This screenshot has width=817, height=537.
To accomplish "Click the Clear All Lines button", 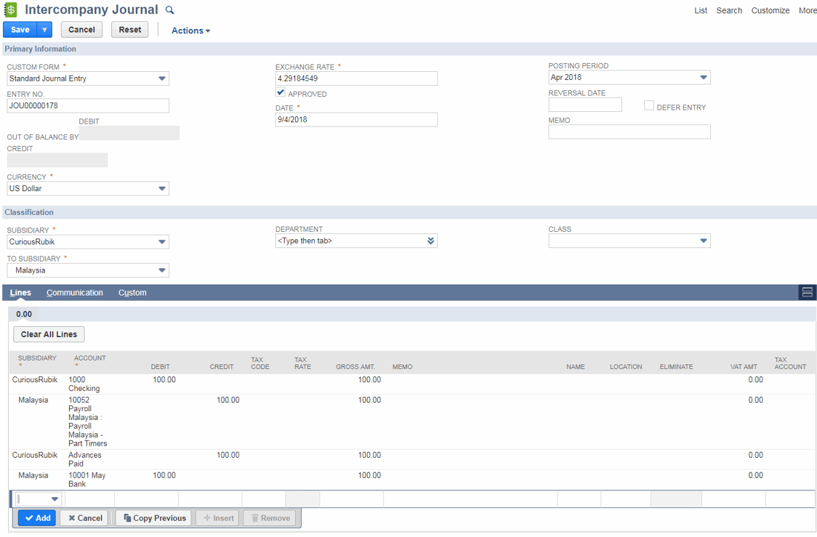I will (x=49, y=334).
